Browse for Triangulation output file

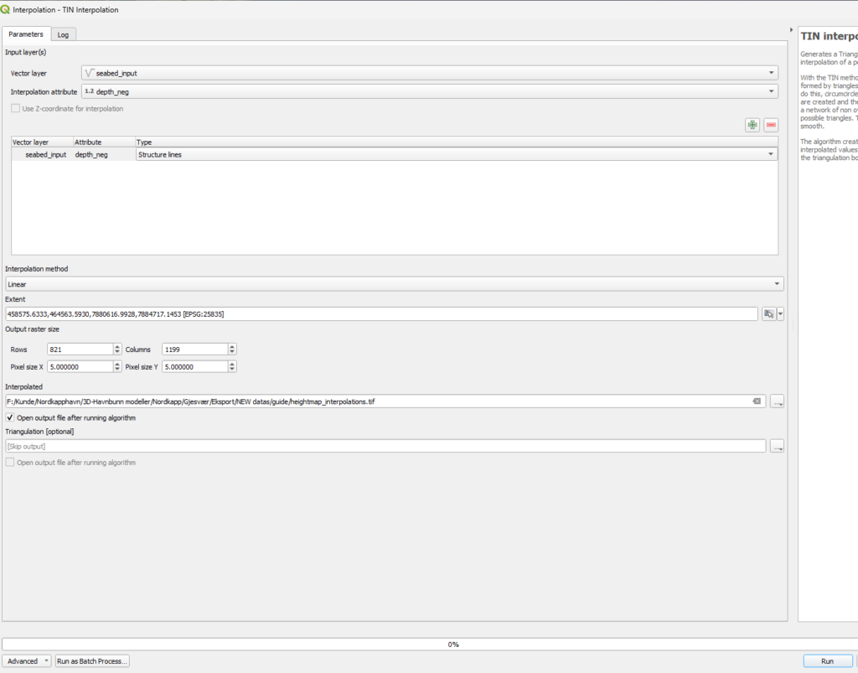[777, 447]
